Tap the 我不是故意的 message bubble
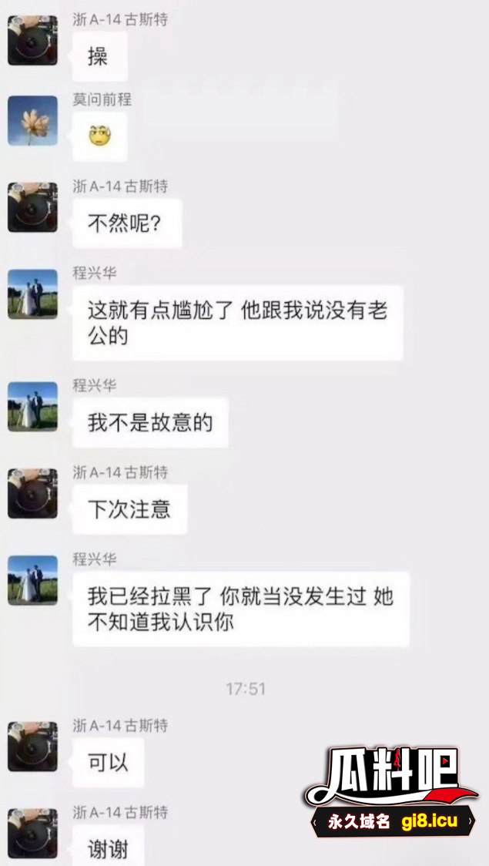 150,422
